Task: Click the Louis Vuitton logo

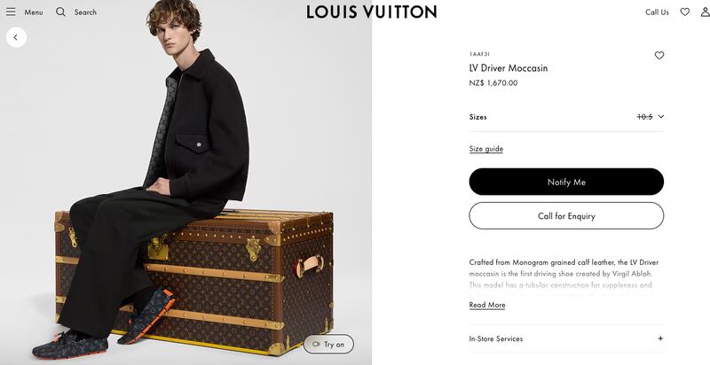Action: click(x=371, y=12)
